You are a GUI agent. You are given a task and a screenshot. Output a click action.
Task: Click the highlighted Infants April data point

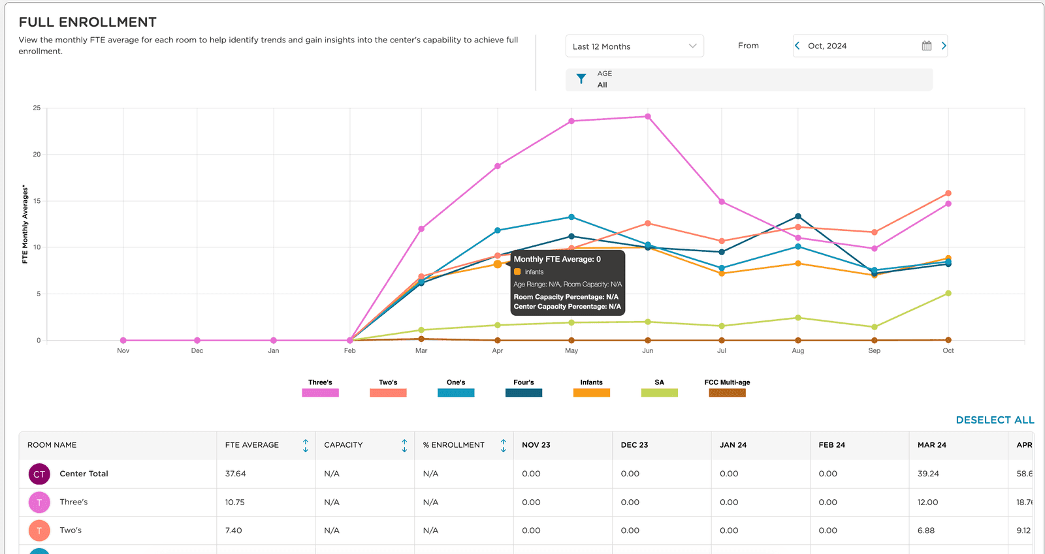pos(498,264)
